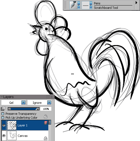The width and height of the screenshot is (140, 141).
Task: Click the Pens brush category icon
Action: pyautogui.click(x=74, y=5)
